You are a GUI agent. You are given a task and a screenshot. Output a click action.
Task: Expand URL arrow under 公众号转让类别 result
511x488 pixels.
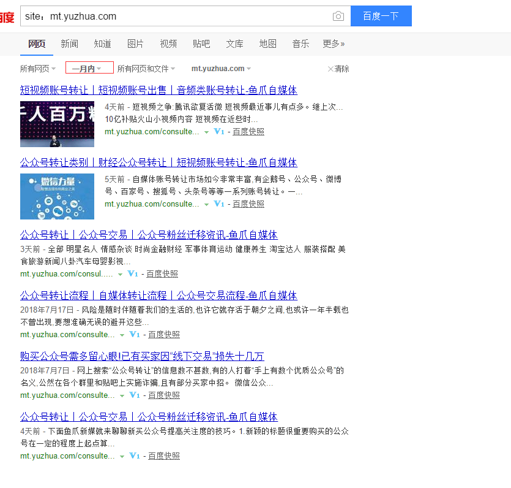click(206, 205)
